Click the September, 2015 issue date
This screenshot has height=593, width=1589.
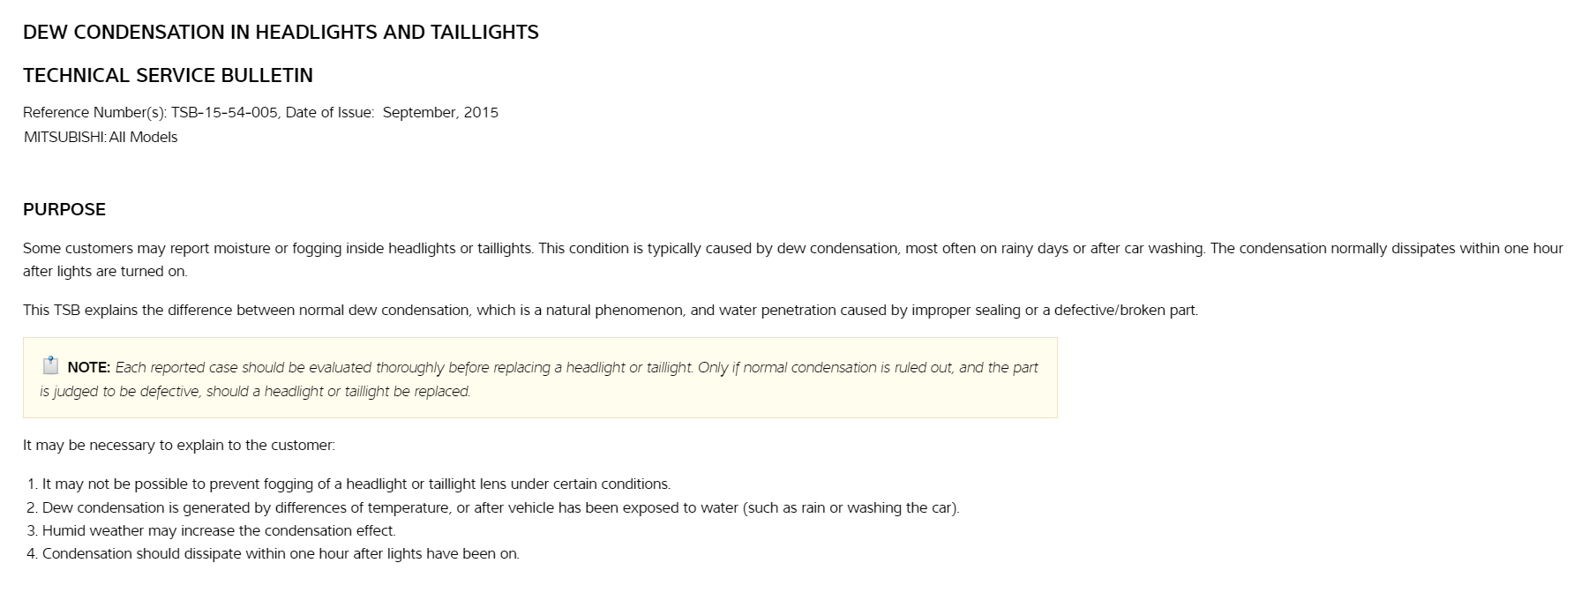[440, 113]
